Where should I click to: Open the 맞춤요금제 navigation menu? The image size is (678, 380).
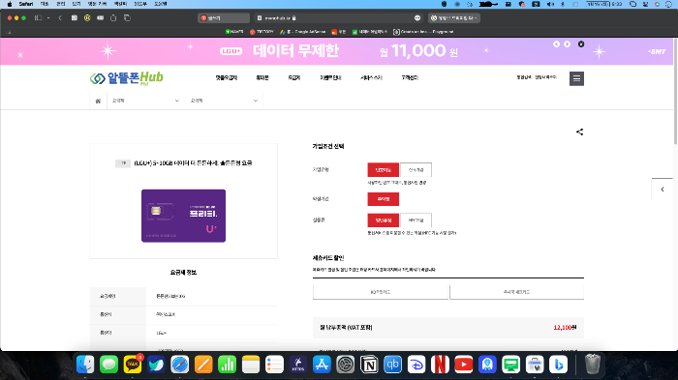pos(226,77)
